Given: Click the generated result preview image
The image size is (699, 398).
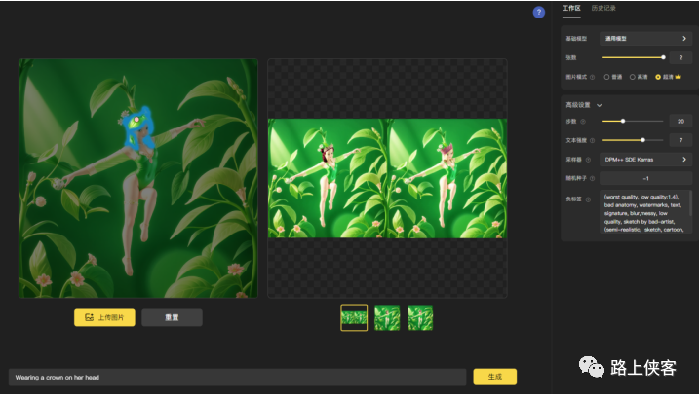Looking at the screenshot, I should pyautogui.click(x=387, y=178).
